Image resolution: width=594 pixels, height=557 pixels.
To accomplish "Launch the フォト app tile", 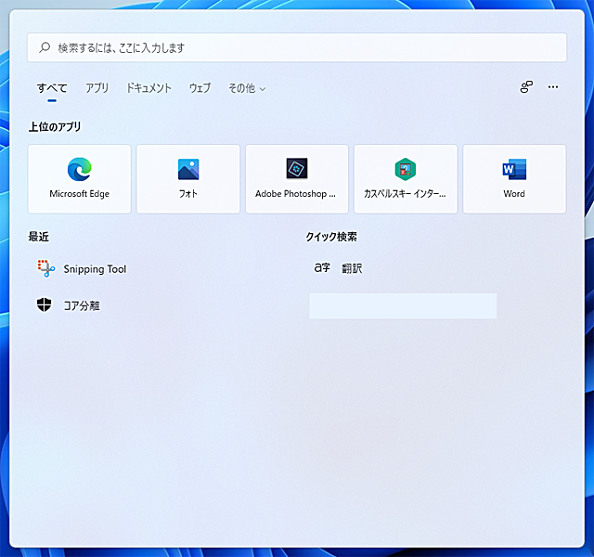I will tap(188, 179).
